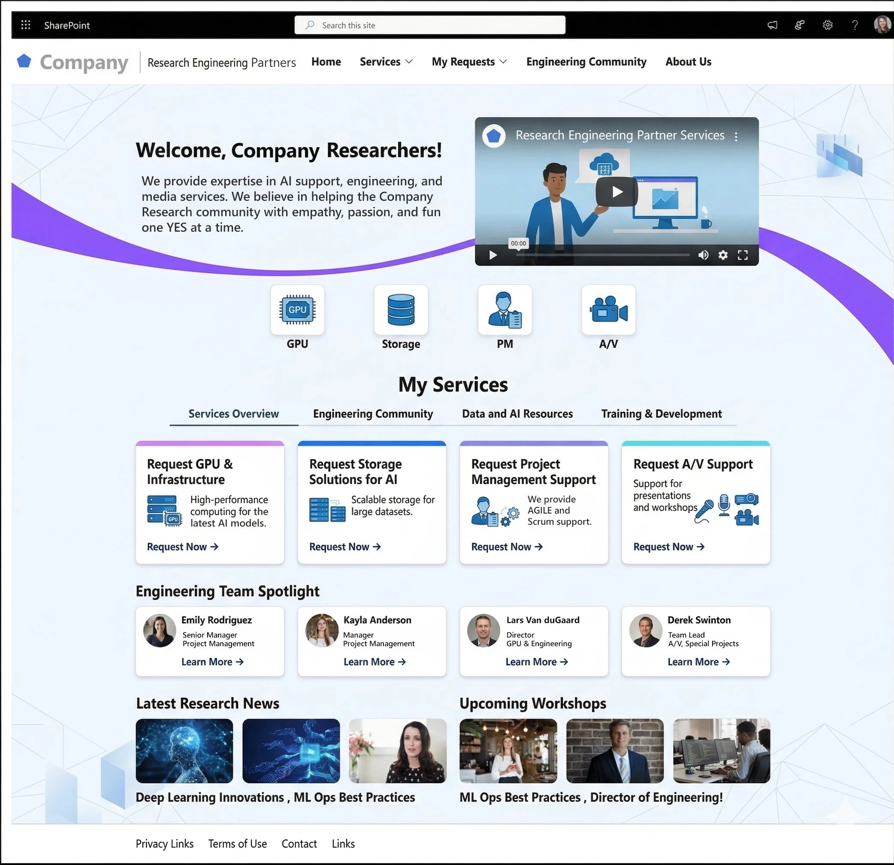Click Learn More for Lars Van duGaard
The height and width of the screenshot is (865, 894).
tap(536, 662)
